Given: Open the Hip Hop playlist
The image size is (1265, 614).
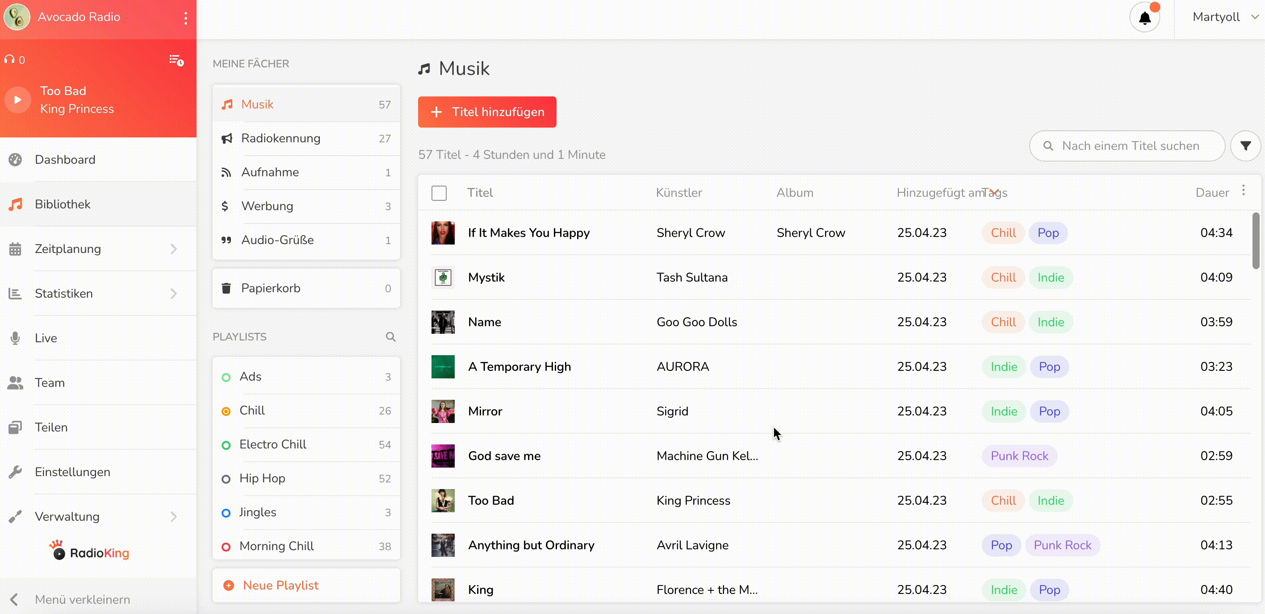Looking at the screenshot, I should click(306, 478).
